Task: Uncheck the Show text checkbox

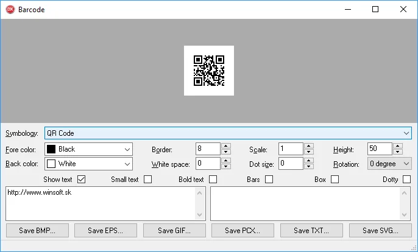Action: tap(81, 180)
